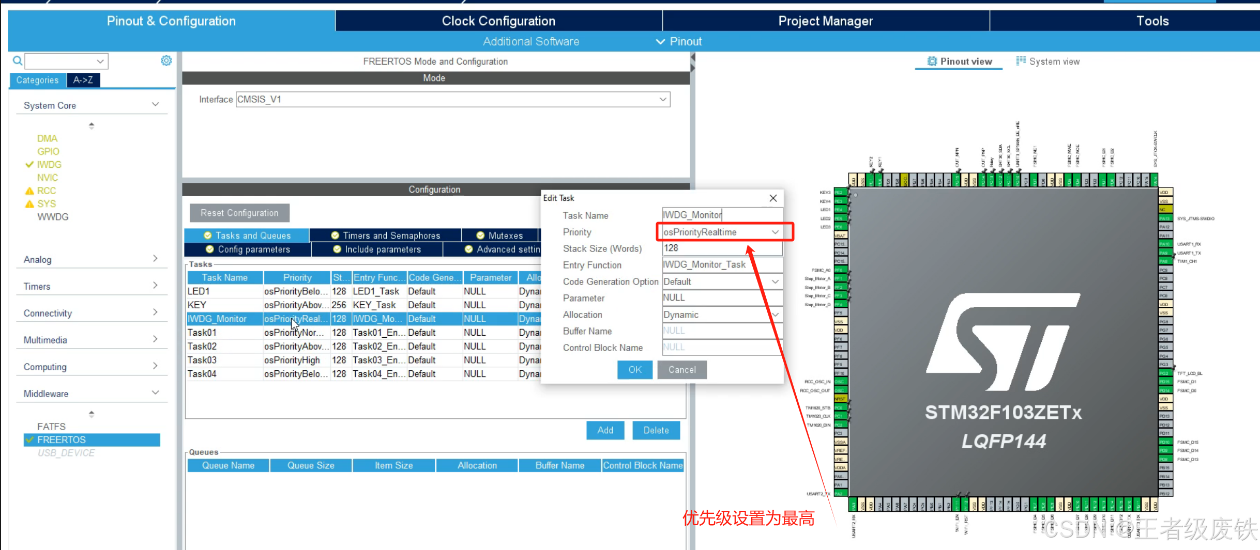The width and height of the screenshot is (1260, 550).
Task: Click the green check icon beside IWDG
Action: (x=29, y=164)
